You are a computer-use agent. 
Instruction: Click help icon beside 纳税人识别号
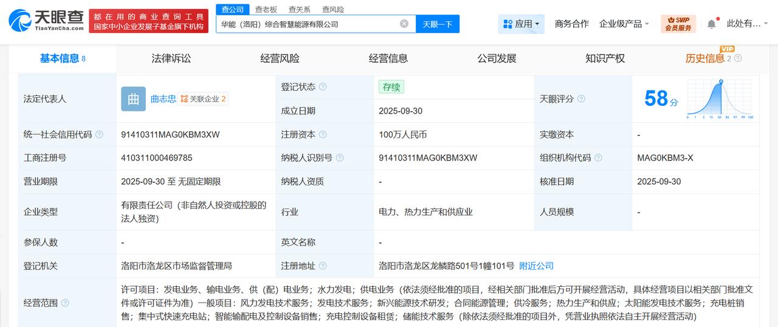(340, 158)
